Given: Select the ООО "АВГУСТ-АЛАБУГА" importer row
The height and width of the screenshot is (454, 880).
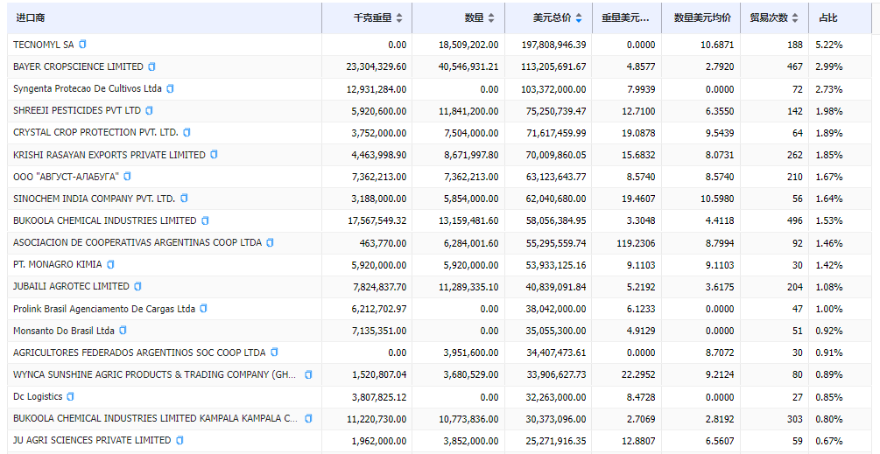Looking at the screenshot, I should click(66, 177).
